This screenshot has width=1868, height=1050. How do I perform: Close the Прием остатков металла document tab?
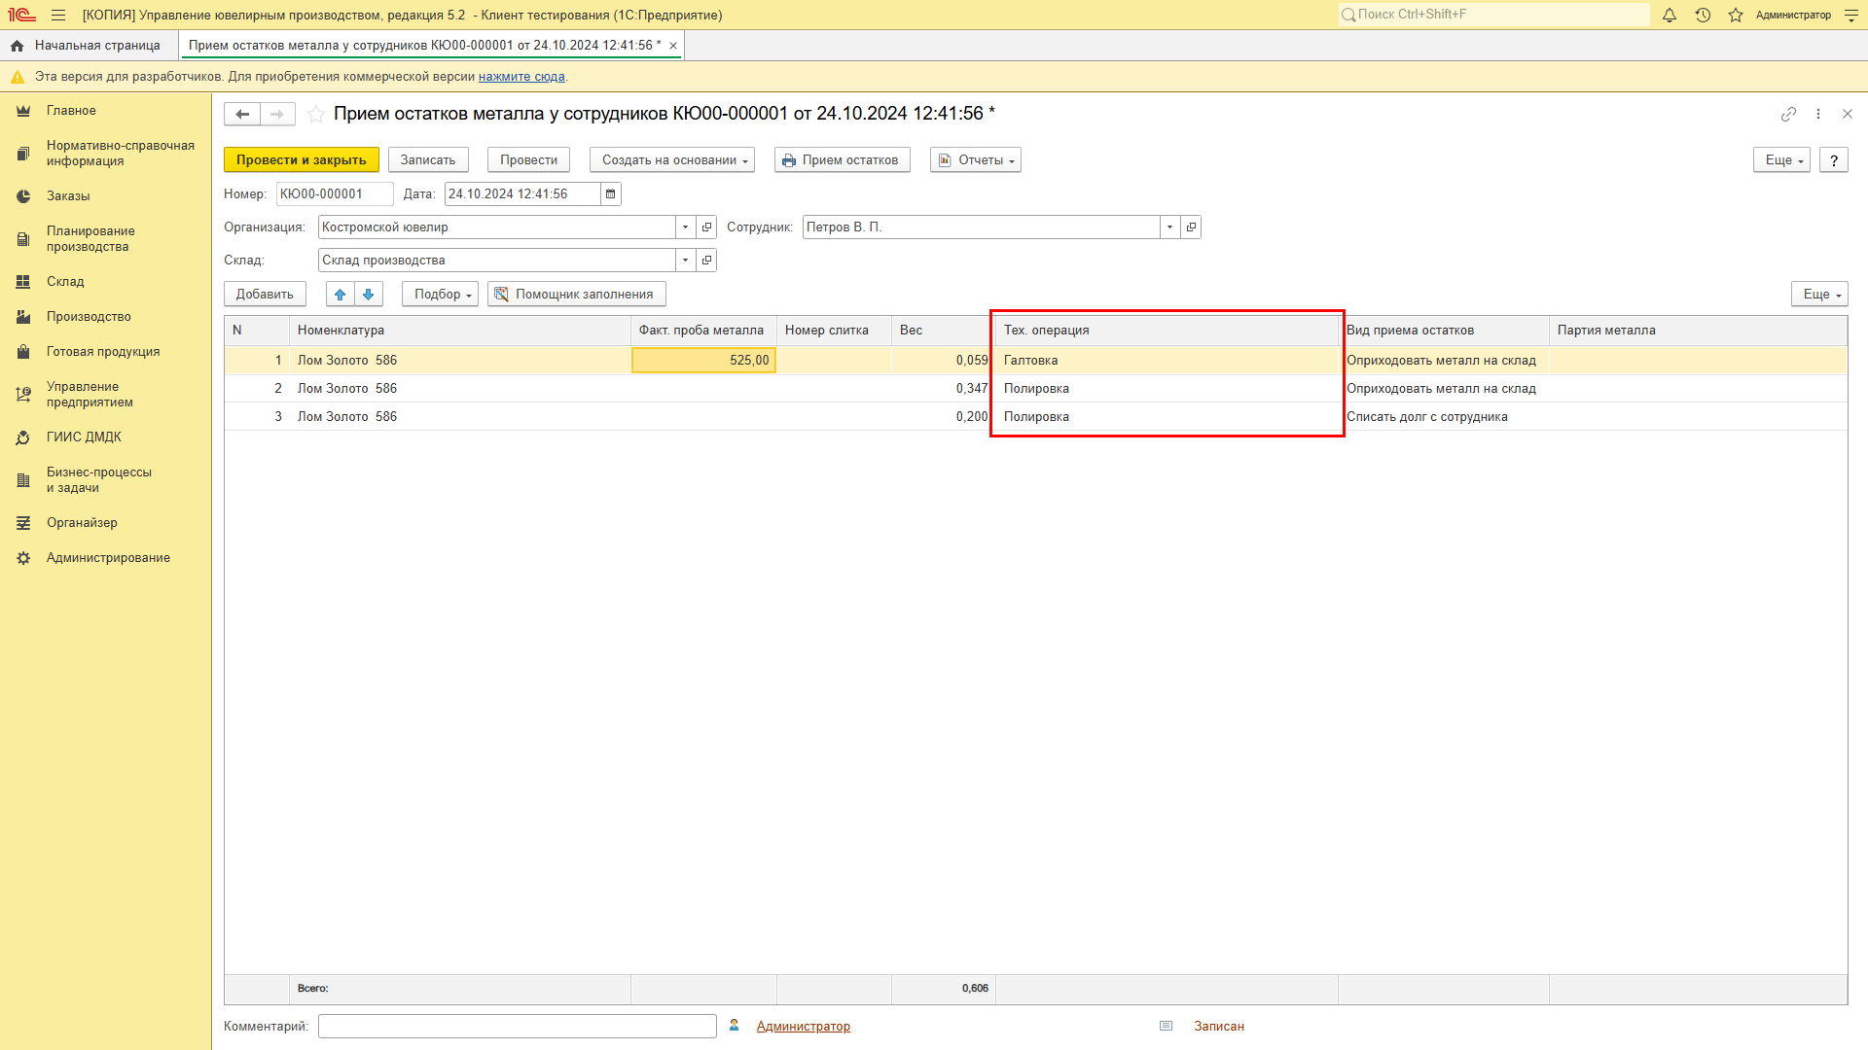tap(673, 46)
